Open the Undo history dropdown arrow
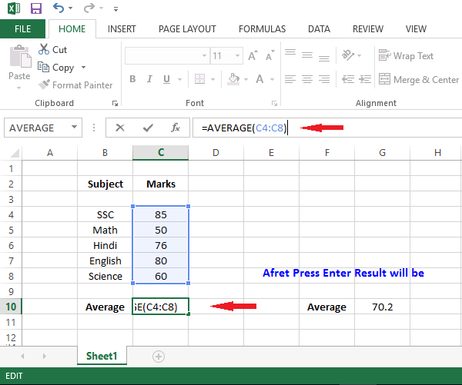Image resolution: width=462 pixels, height=385 pixels. (70, 8)
